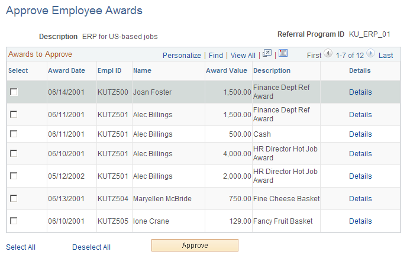Open the Personalize grid link
Screen dimensions: 410x258
182,56
